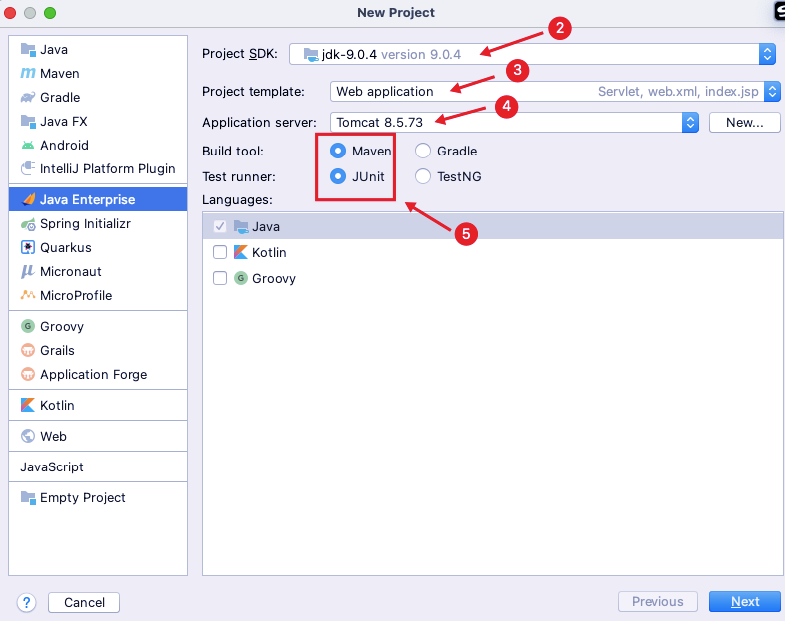Select the Maven build tool radio button
The height and width of the screenshot is (621, 785).
tap(338, 151)
